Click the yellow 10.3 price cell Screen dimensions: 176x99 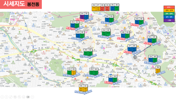click(x=158, y=71)
